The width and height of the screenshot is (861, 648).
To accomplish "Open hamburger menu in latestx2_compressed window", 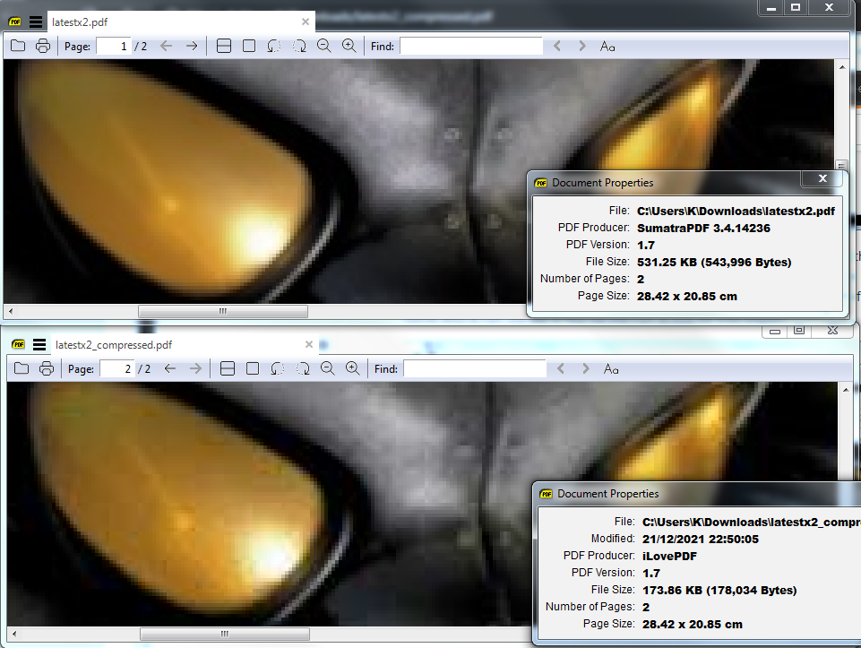I will [x=39, y=344].
